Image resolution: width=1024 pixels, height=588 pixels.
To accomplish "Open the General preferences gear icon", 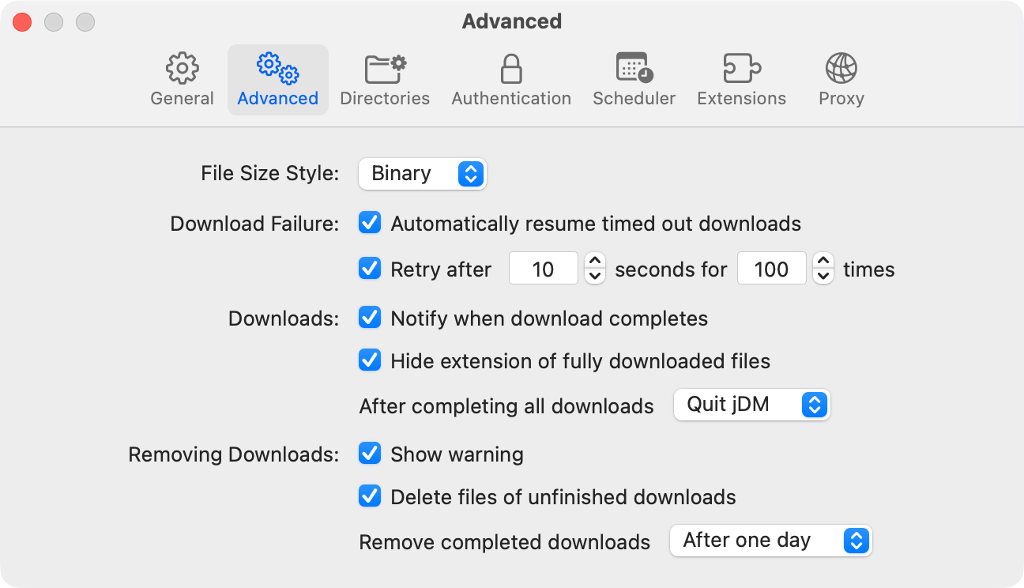I will 183,69.
